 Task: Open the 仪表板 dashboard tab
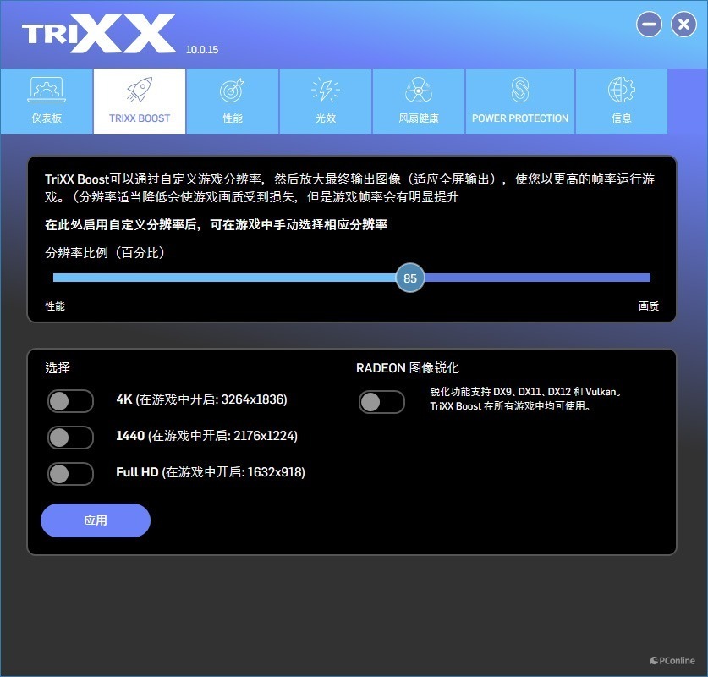coord(47,102)
